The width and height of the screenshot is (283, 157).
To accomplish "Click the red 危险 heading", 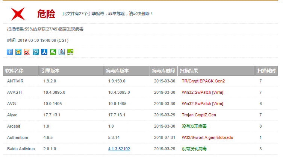I will pyautogui.click(x=46, y=14).
